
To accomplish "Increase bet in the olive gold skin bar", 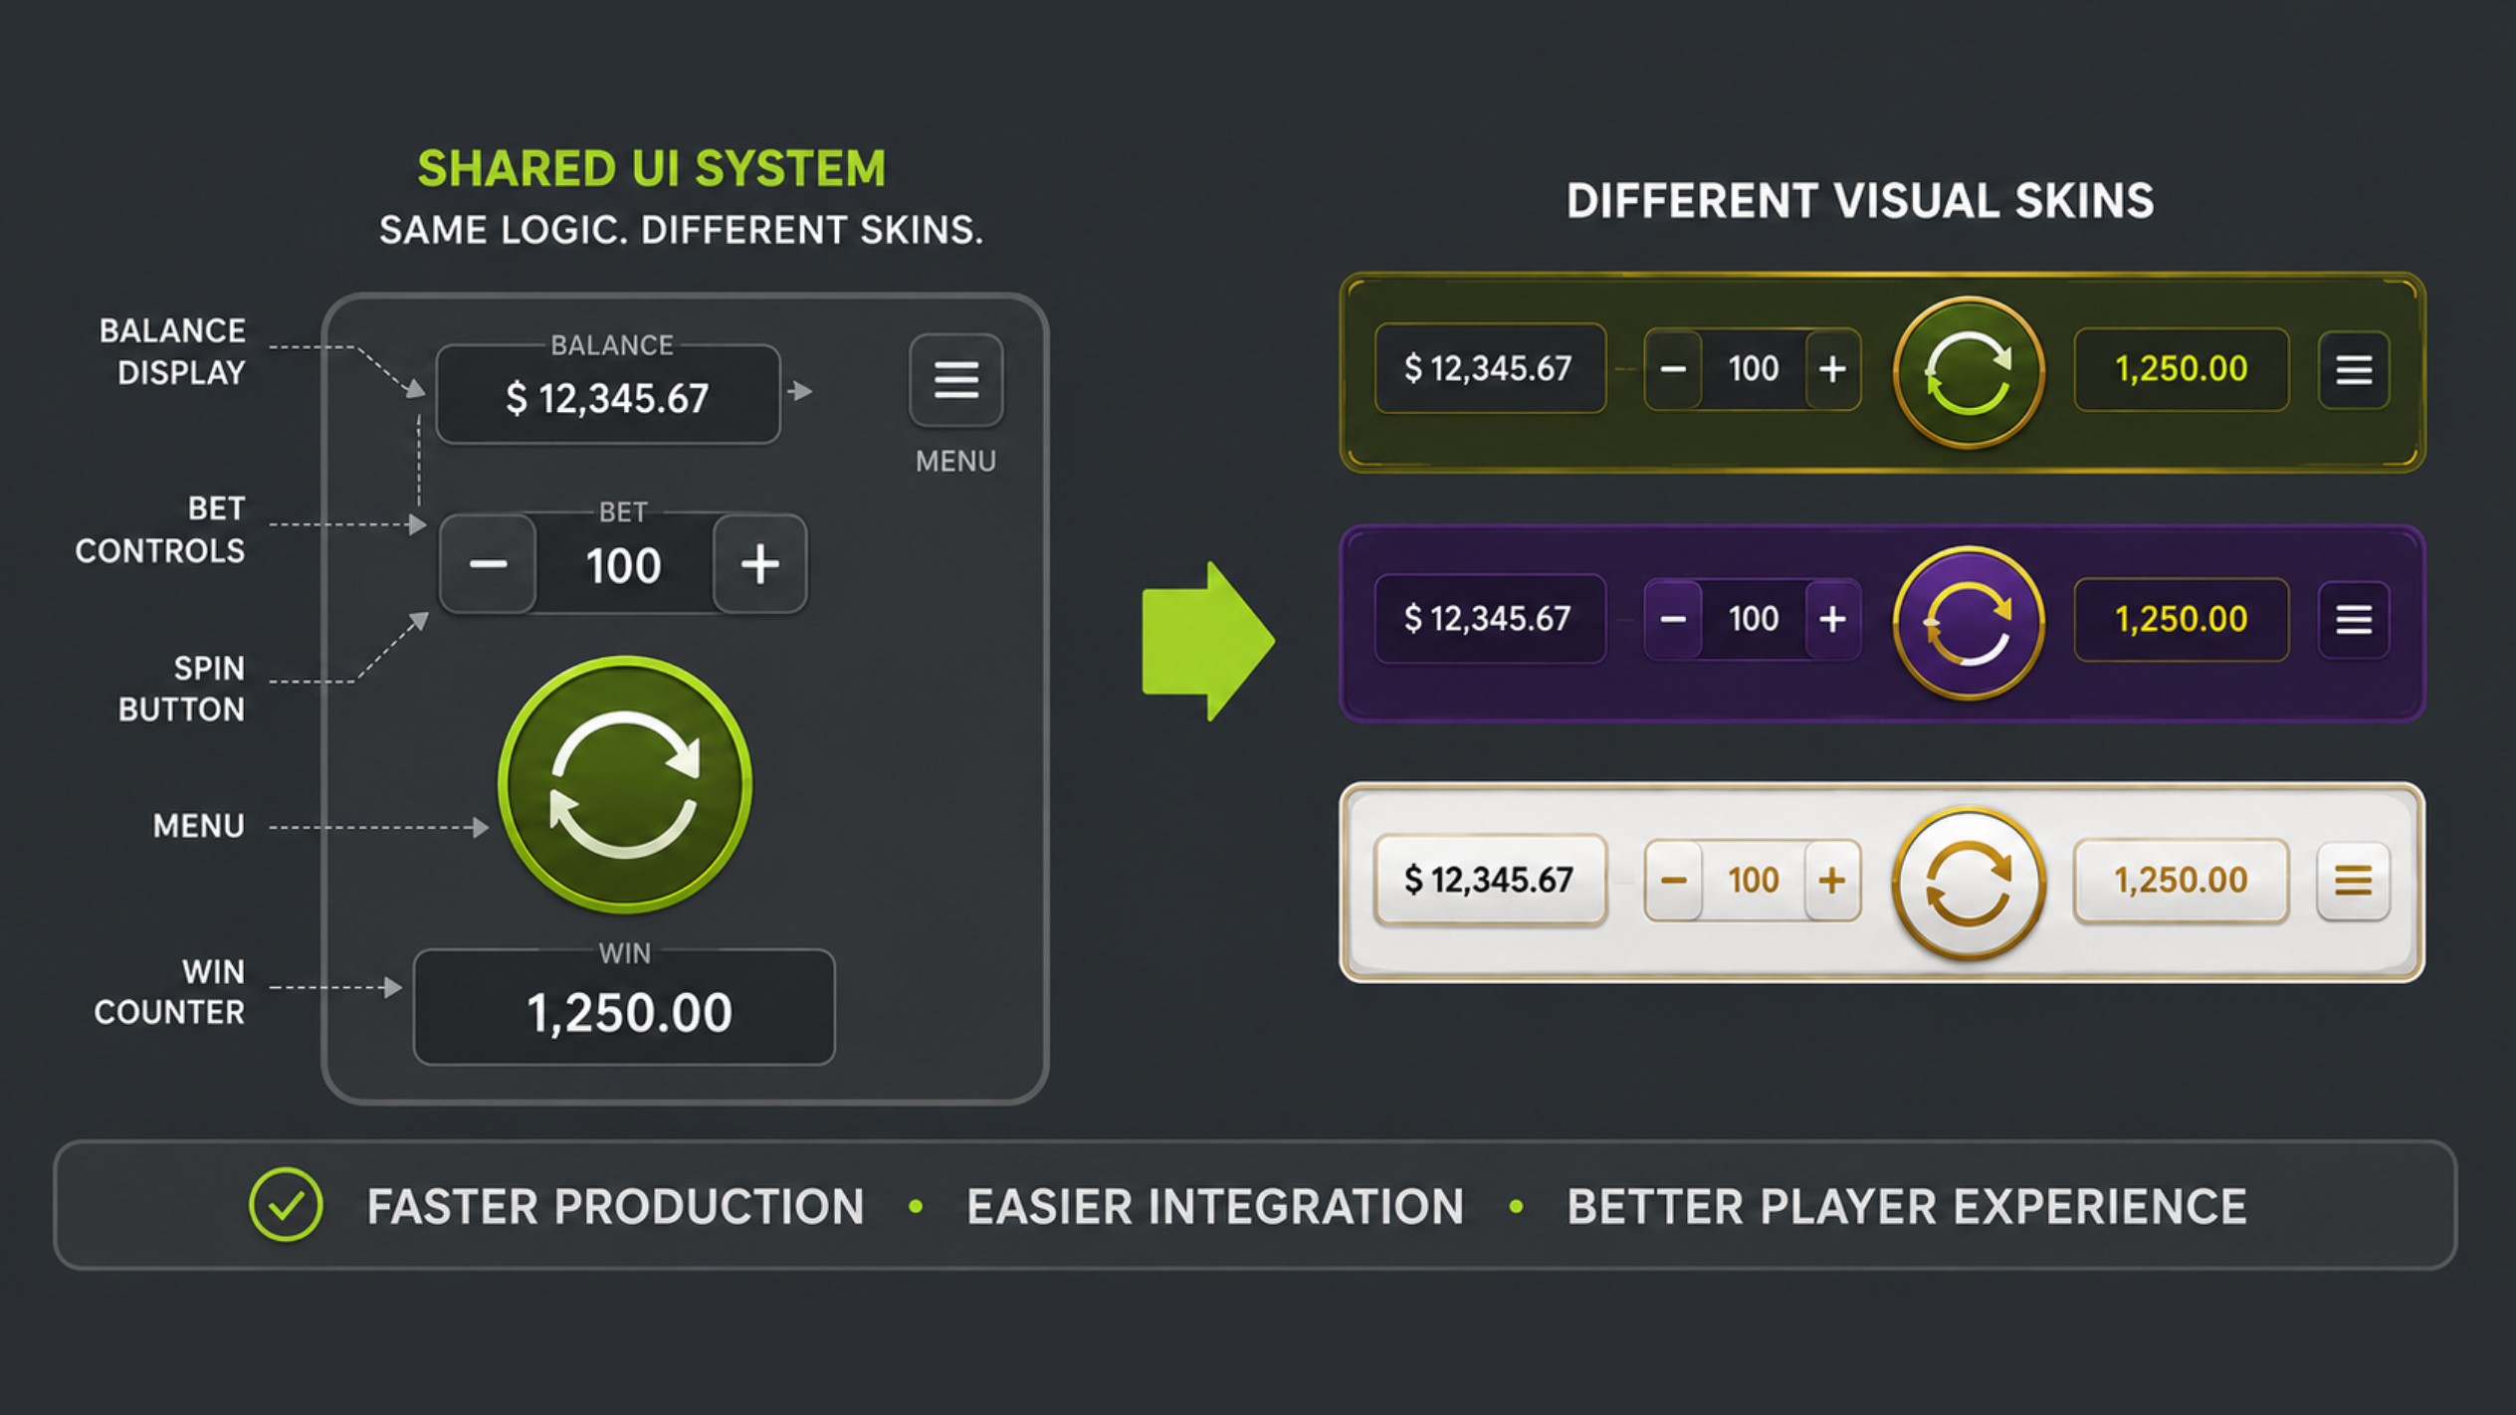I will pyautogui.click(x=1832, y=369).
